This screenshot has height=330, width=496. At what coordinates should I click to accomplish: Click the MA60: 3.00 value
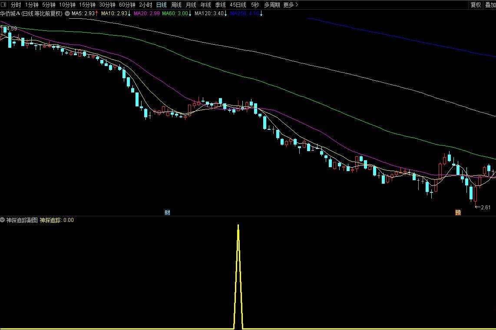(176, 13)
